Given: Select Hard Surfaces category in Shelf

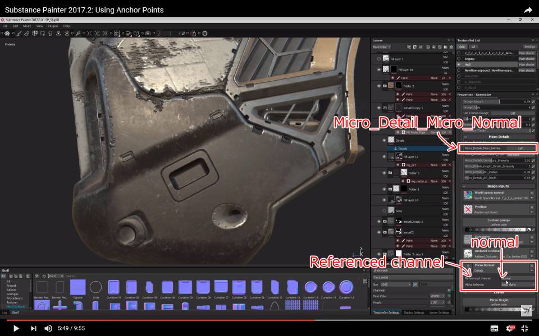Looking at the screenshot, I should pos(16,306).
